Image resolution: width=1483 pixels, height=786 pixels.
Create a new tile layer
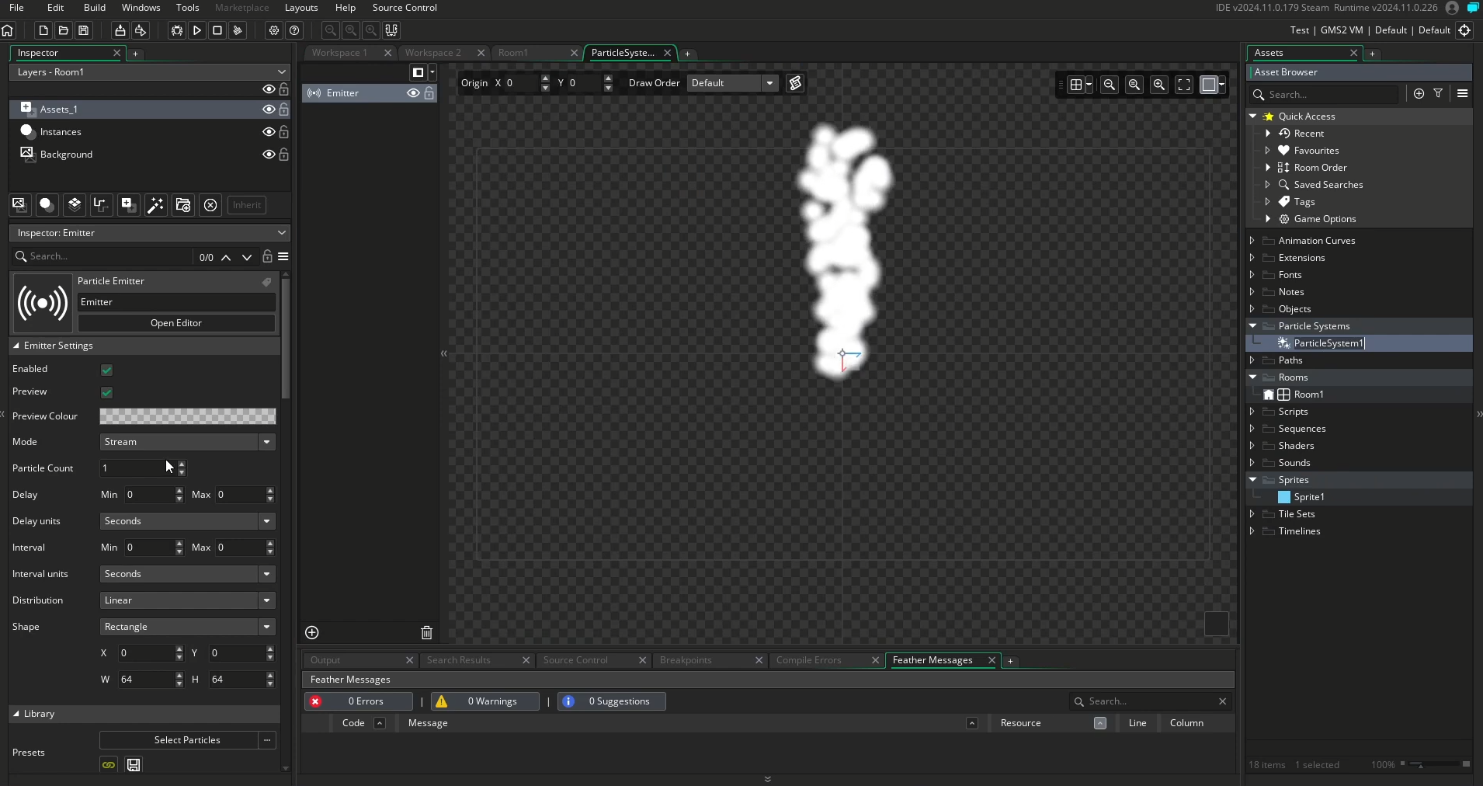click(75, 204)
